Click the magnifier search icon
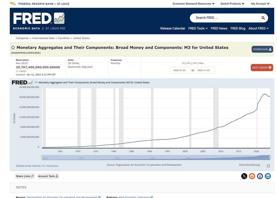The width and height of the screenshot is (277, 198). 263,18
